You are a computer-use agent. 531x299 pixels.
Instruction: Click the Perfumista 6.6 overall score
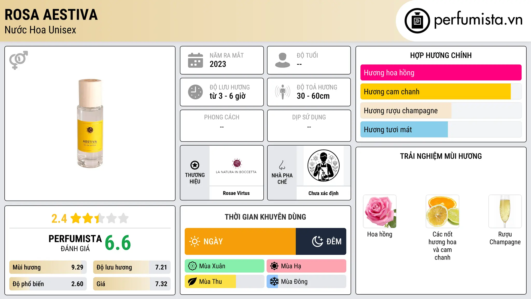pyautogui.click(x=118, y=243)
